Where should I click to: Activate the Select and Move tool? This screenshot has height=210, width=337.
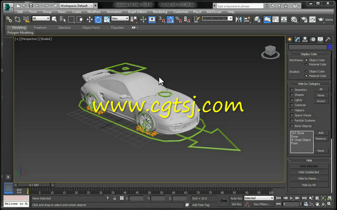point(89,19)
